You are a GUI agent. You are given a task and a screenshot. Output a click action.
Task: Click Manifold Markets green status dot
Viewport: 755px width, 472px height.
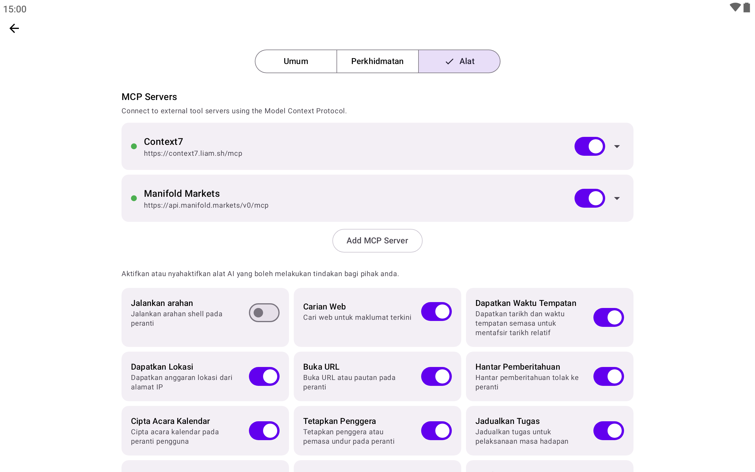point(134,198)
